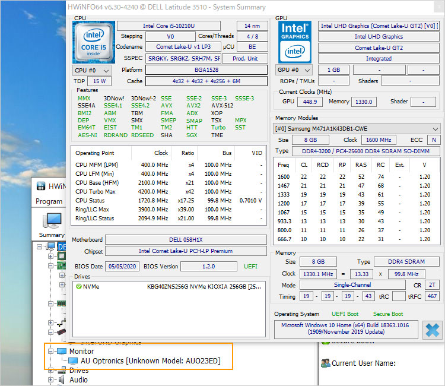
Task: Open the GPU #0 selector dropdown
Action: 294,69
